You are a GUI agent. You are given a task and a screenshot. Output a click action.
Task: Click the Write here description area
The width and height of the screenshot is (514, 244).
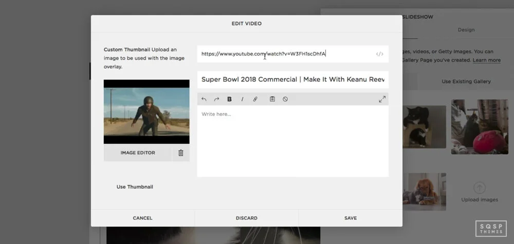coord(293,141)
